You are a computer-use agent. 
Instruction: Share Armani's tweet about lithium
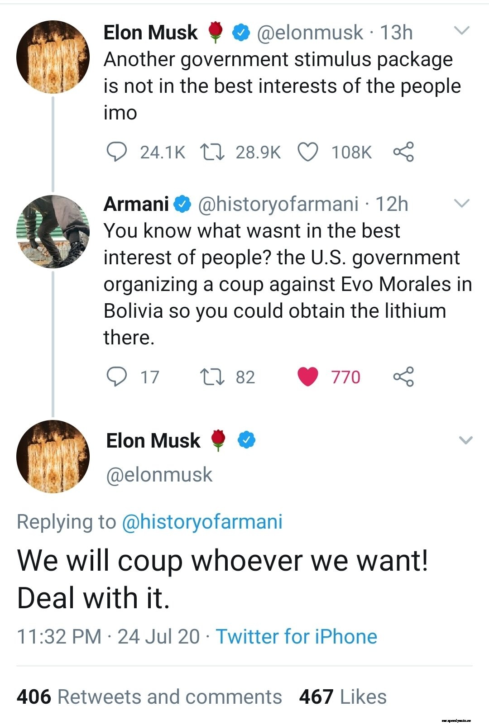(403, 377)
